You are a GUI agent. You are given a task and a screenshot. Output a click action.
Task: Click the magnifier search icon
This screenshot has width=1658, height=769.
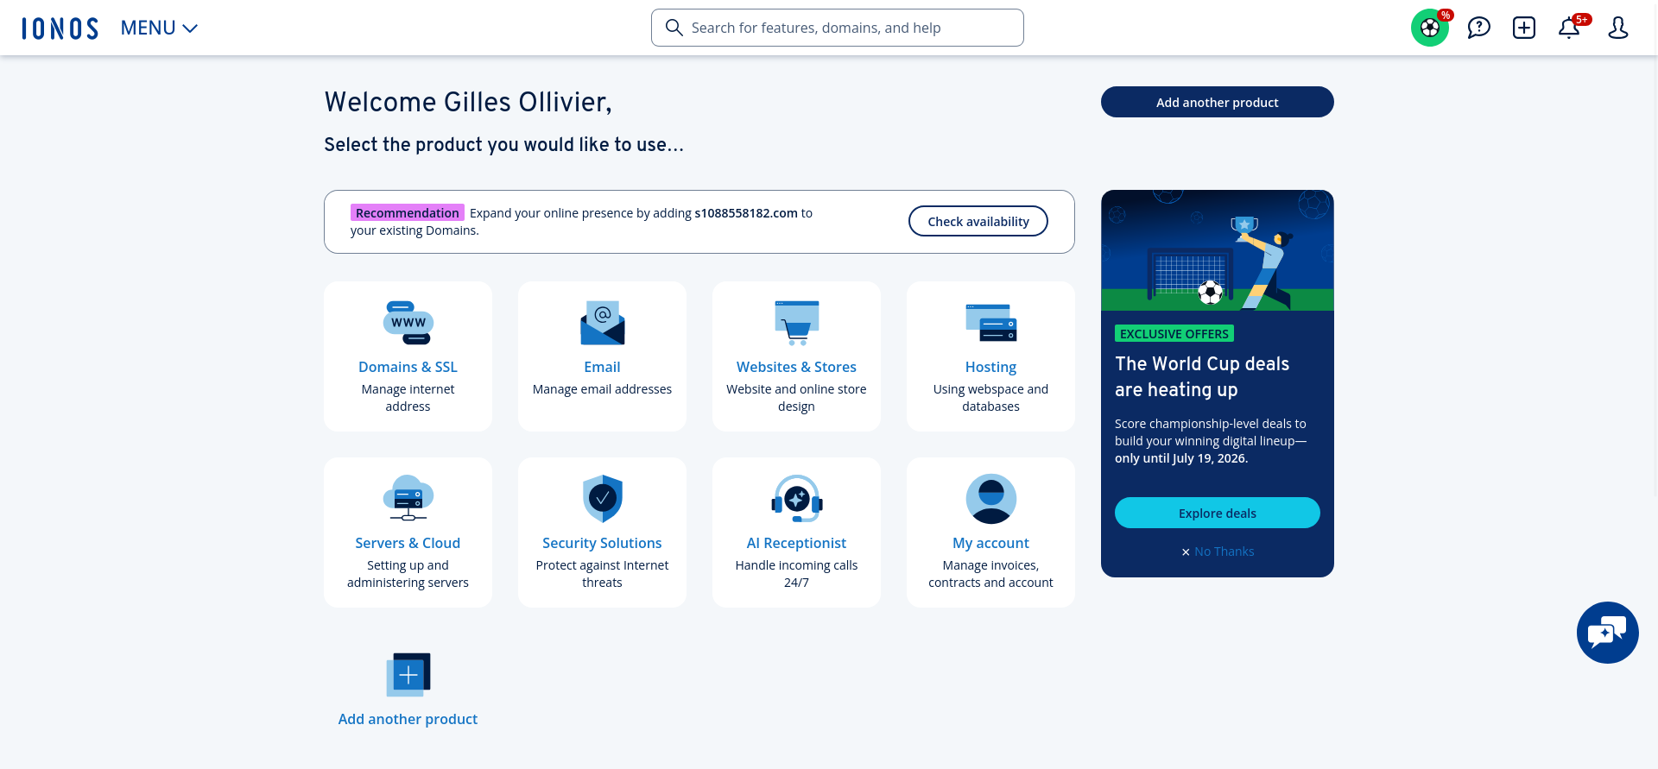click(x=674, y=28)
